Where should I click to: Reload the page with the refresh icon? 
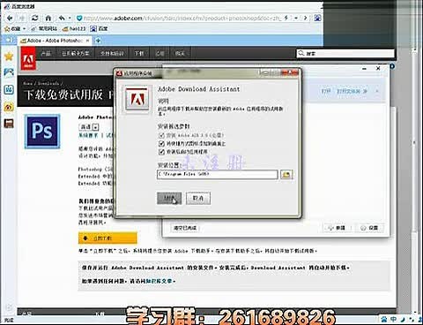pos(35,18)
